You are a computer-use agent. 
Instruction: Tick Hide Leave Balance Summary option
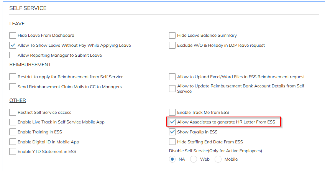point(172,35)
